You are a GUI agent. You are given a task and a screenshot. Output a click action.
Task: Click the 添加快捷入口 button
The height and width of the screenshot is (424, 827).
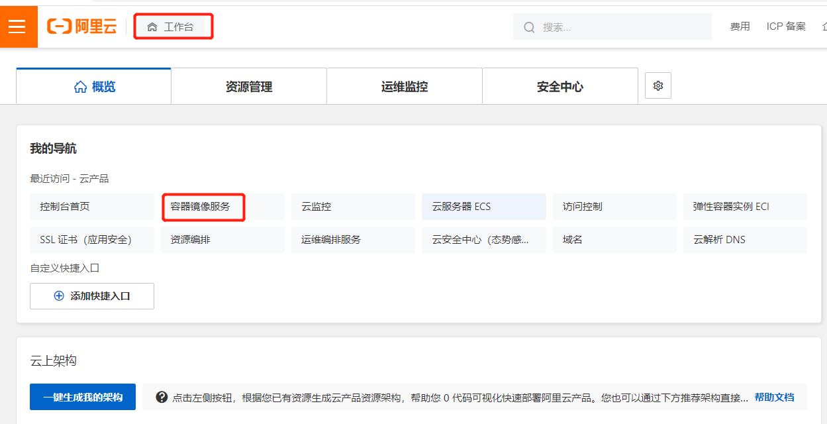[x=92, y=296]
